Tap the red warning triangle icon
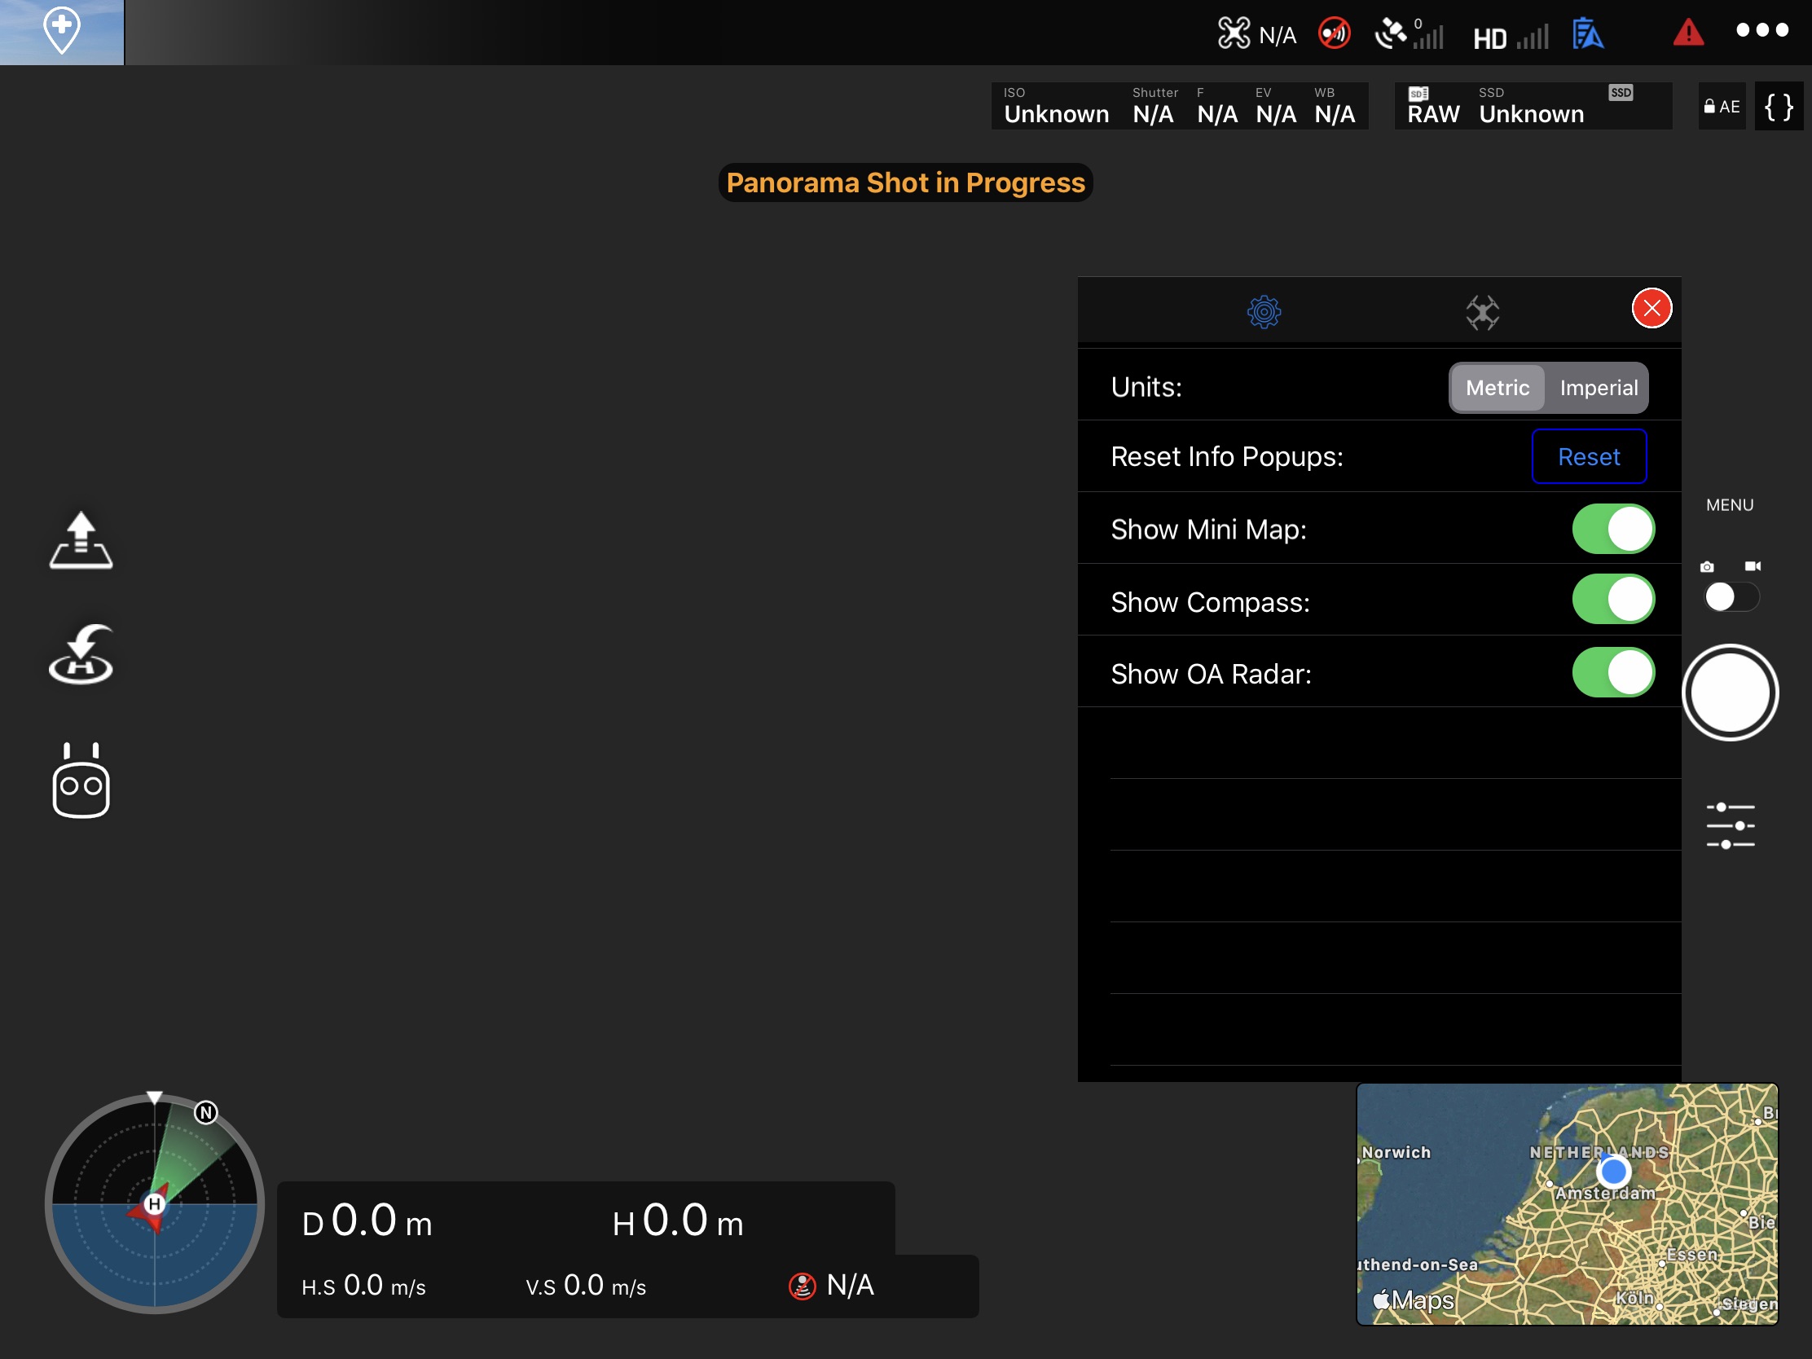The image size is (1812, 1359). pos(1687,33)
